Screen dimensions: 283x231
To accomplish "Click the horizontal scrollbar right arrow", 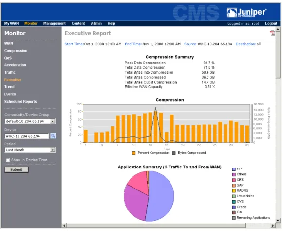I will pos(273,226).
